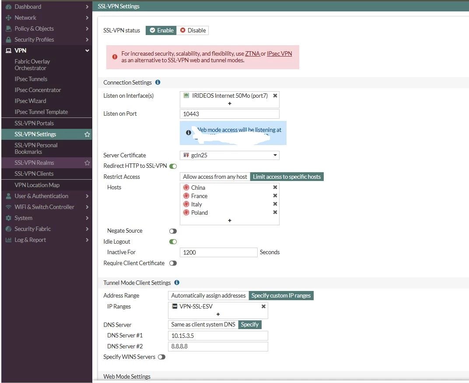
Task: Click Tunnel Mode Client Settings info icon
Action: pyautogui.click(x=177, y=282)
